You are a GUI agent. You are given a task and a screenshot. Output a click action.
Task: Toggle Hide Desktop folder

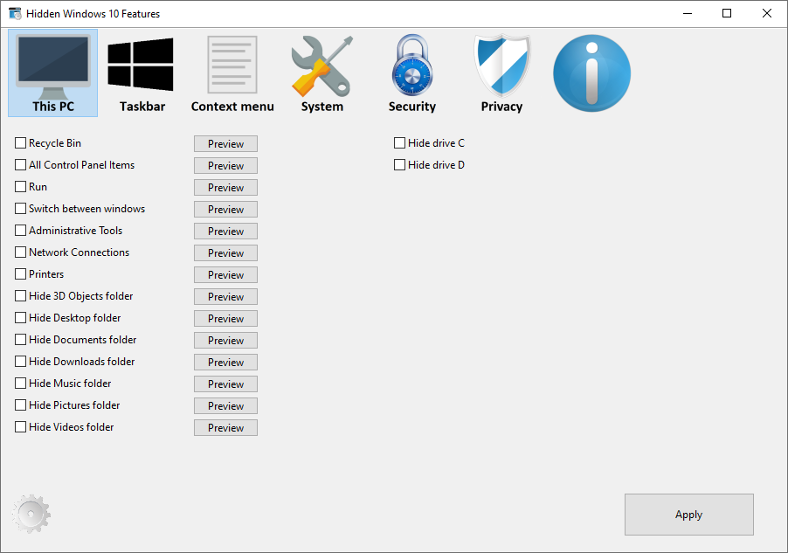(x=21, y=318)
